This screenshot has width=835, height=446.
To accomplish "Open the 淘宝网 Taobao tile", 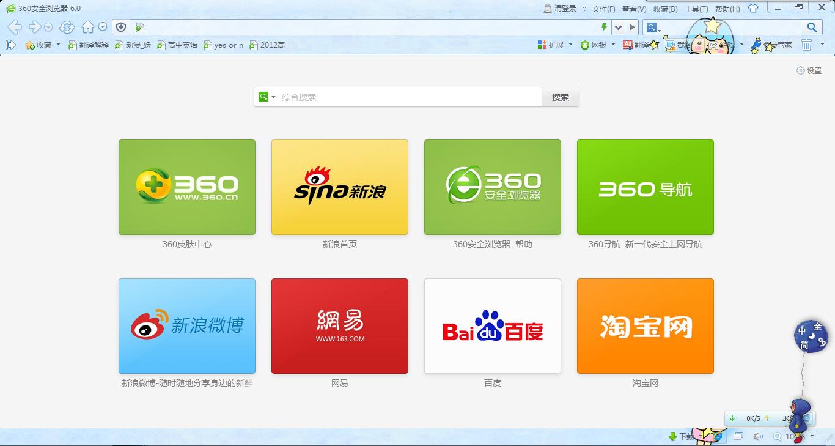I will pos(646,326).
